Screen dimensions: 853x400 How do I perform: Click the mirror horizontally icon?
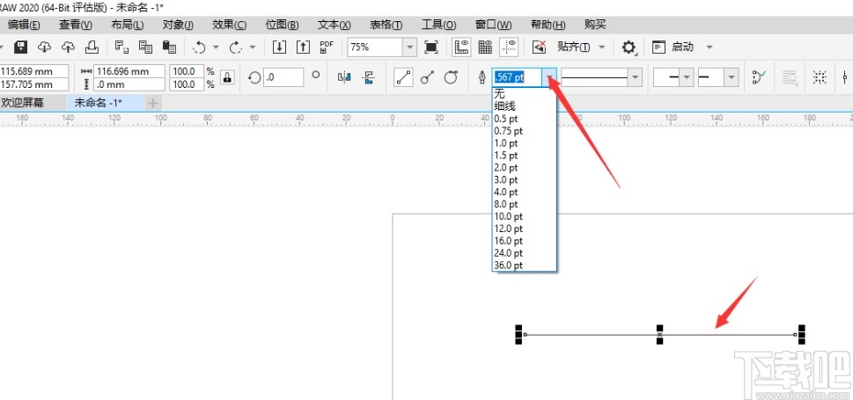345,77
